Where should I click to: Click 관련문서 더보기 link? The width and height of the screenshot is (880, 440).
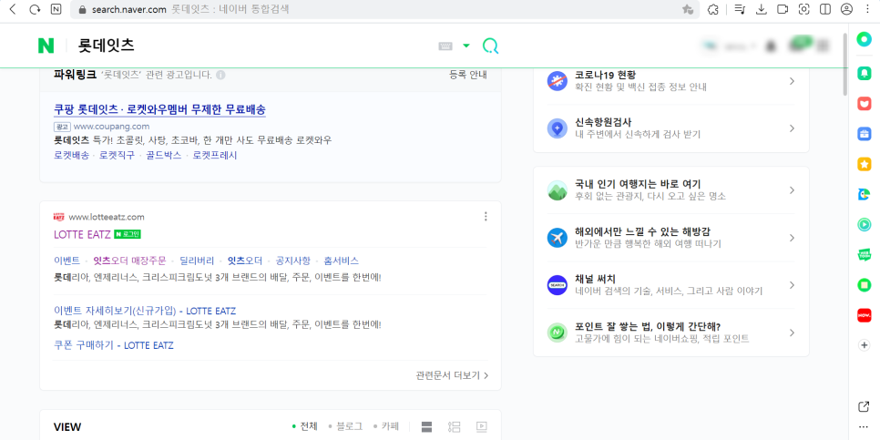point(452,375)
